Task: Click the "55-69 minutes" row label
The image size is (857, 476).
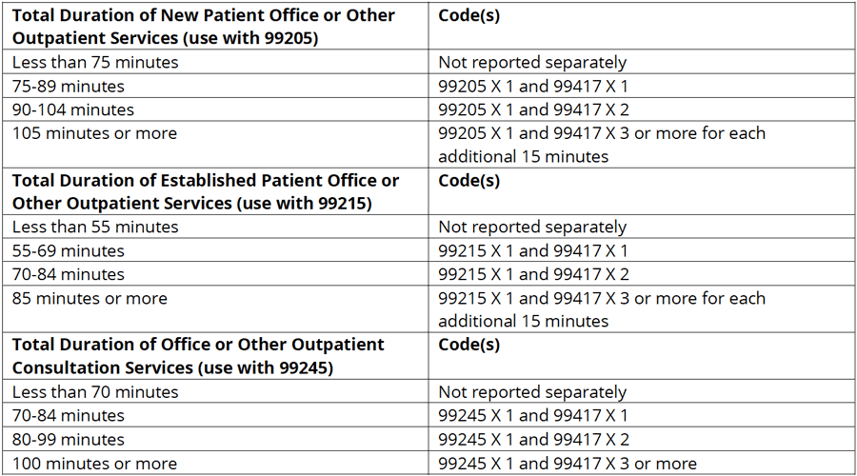Action: click(x=69, y=251)
